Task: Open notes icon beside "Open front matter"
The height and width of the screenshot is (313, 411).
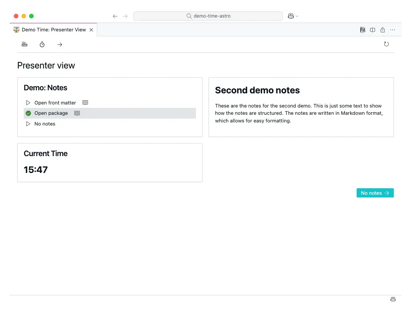Action: 85,102
